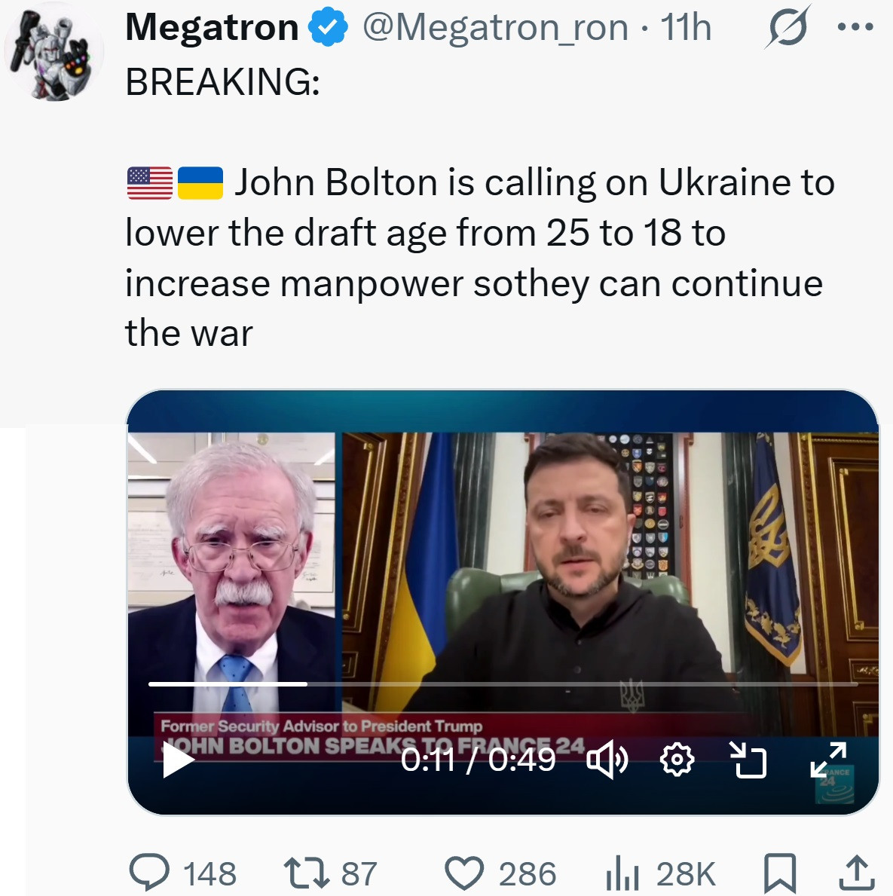
Task: Reply to the tweet via comment icon
Action: point(148,873)
